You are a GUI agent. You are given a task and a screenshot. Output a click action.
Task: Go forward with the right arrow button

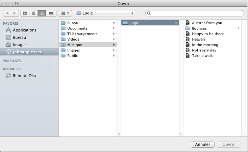15,13
